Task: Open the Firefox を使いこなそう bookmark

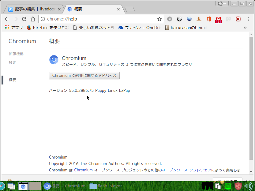Action: 48,28
